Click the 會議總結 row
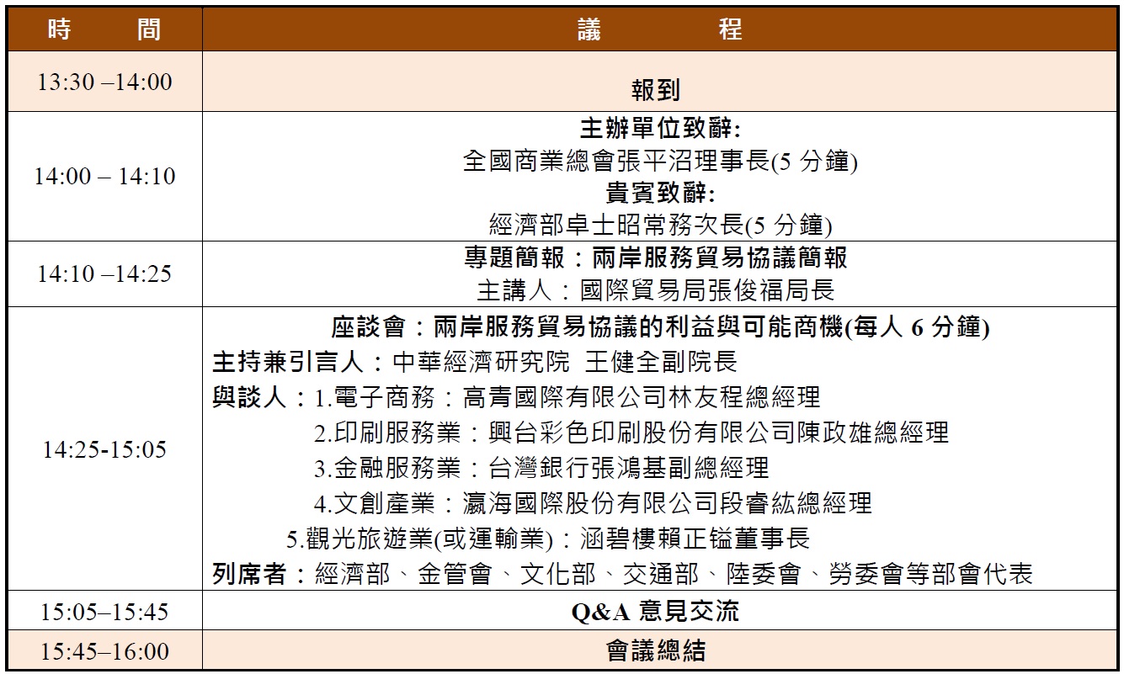 655,650
